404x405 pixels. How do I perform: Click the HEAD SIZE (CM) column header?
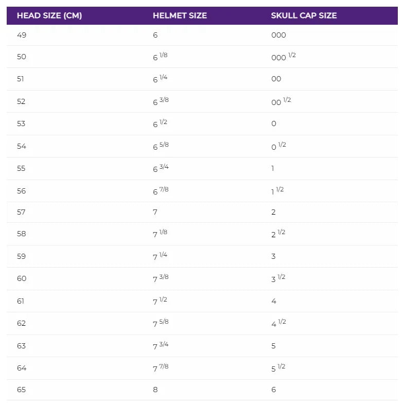(49, 15)
